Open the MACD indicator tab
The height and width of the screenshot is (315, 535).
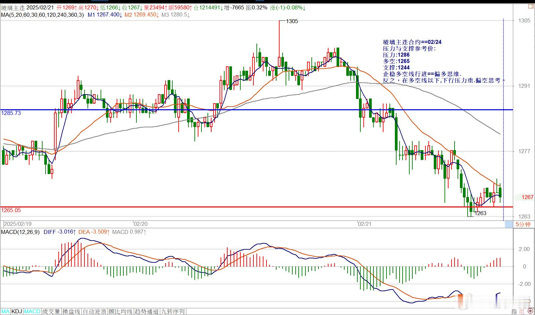coord(32,312)
